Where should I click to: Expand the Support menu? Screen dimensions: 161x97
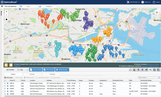click(x=146, y=2)
